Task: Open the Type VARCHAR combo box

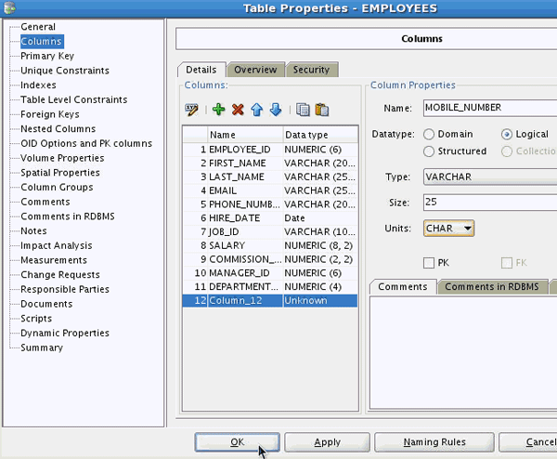Action: pyautogui.click(x=490, y=177)
